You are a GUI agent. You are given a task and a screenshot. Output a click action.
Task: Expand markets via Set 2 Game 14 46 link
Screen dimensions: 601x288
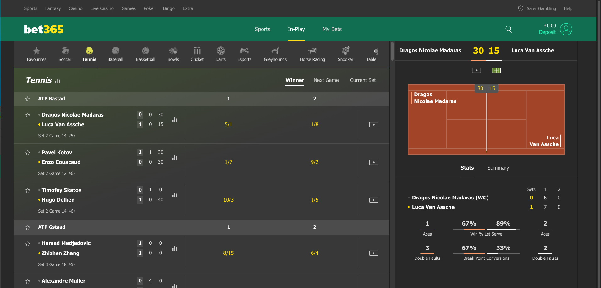pyautogui.click(x=57, y=211)
